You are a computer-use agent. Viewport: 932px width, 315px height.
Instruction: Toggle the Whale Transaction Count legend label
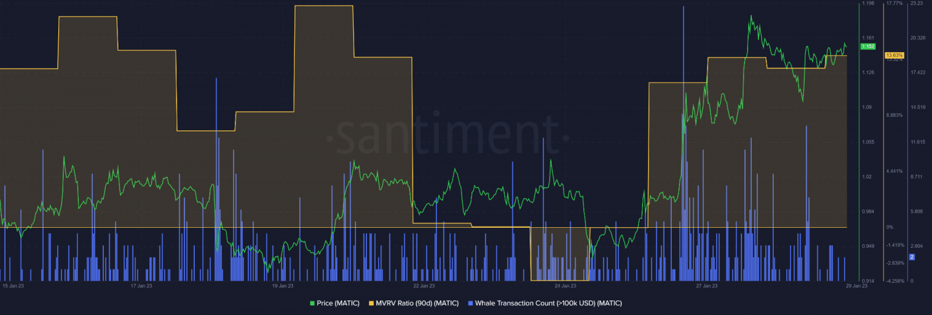point(548,303)
